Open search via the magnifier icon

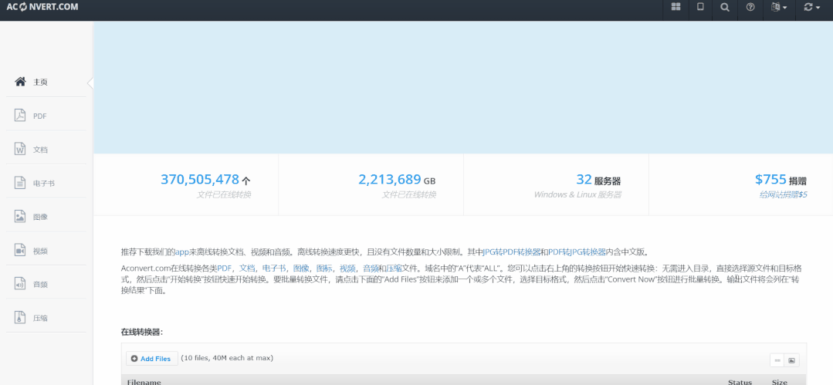[x=725, y=7]
